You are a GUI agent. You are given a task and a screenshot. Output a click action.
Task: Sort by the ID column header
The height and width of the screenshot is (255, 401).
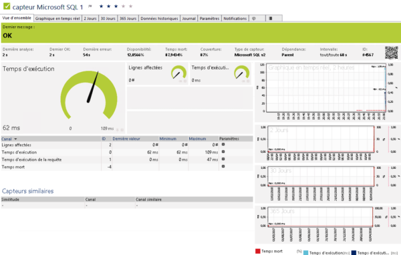coord(104,139)
